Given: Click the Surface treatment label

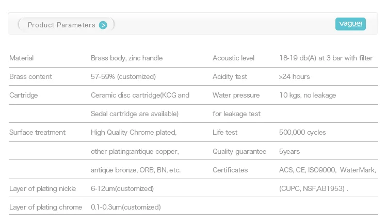Looking at the screenshot, I should click(37, 133).
